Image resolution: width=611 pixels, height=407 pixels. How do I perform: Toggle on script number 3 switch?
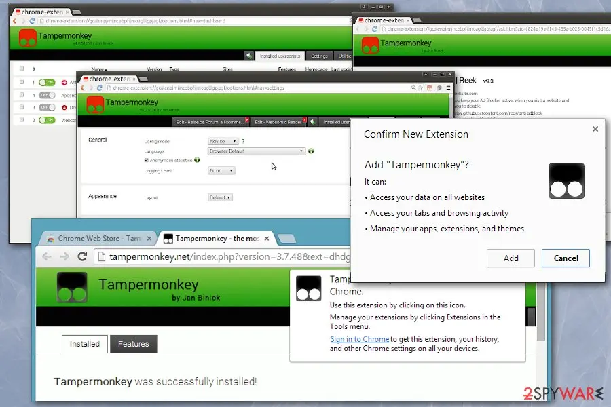[47, 107]
